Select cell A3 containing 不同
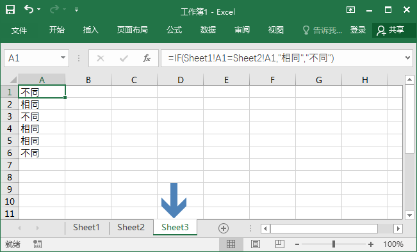417x252 pixels. pos(42,116)
